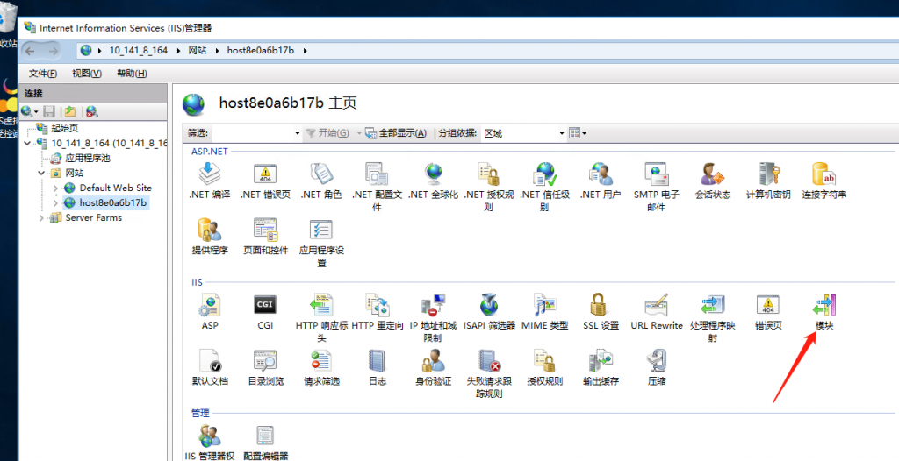899x461 pixels.
Task: Open the IIS 授权规则 icon
Action: pos(544,367)
